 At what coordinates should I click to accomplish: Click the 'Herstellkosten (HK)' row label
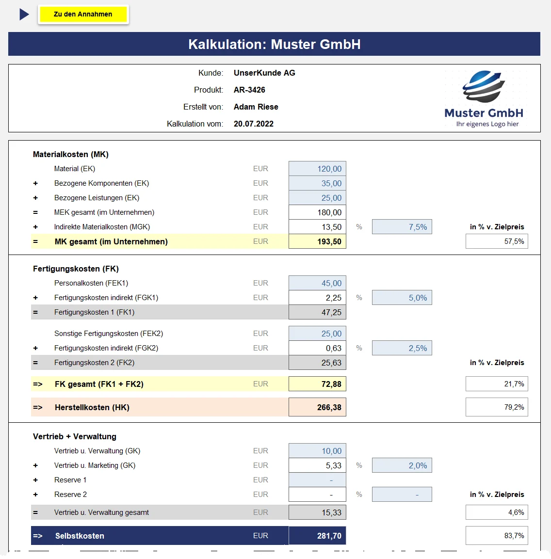92,407
